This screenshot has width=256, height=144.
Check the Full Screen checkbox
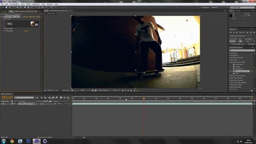coord(246,44)
